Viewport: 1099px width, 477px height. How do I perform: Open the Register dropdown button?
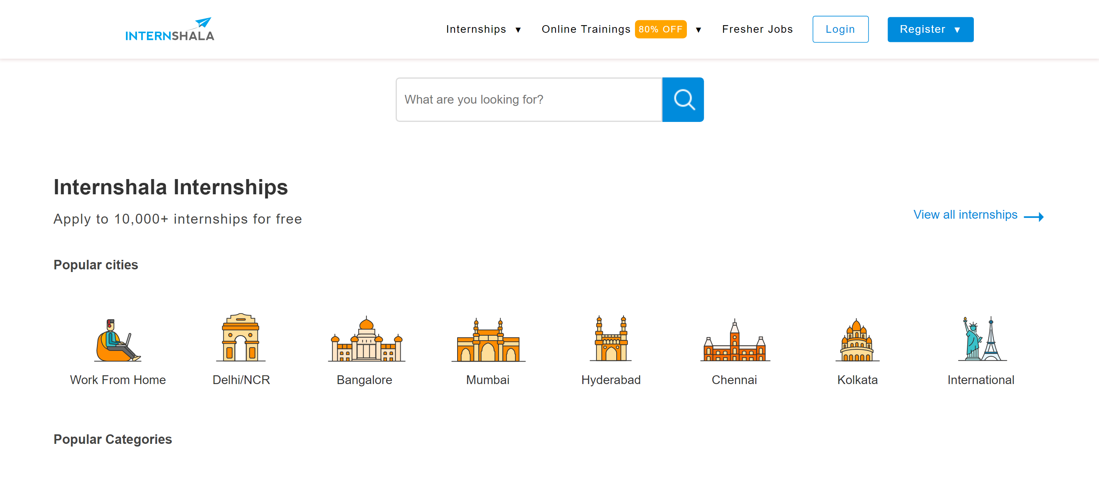click(x=930, y=29)
